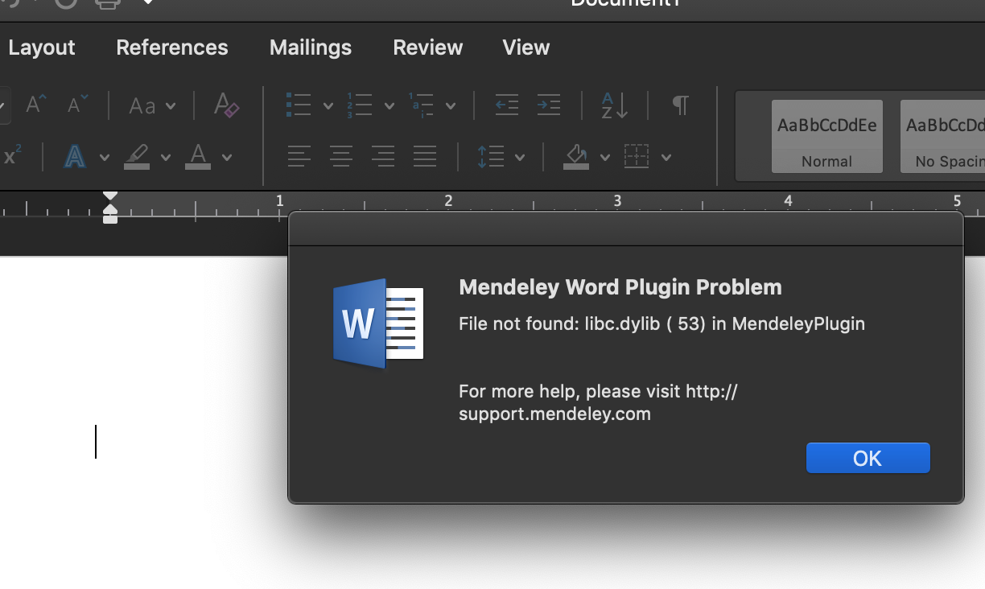Apply the Normal style
985x589 pixels.
click(827, 136)
